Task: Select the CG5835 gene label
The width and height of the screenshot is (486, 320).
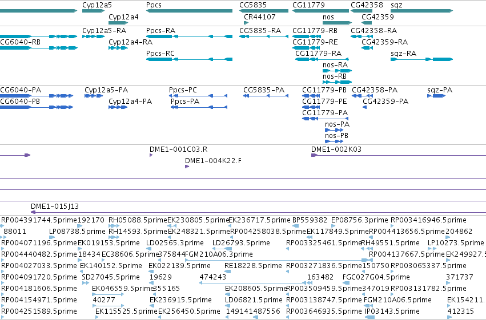Action: (253, 5)
